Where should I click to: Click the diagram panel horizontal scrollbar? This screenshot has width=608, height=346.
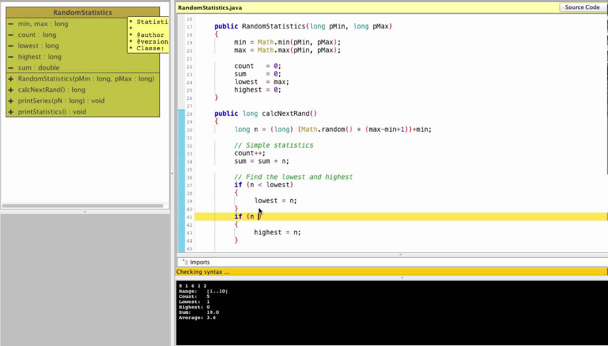click(83, 206)
